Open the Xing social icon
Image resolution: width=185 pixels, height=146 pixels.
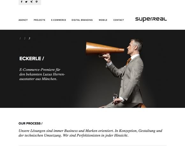click(31, 2)
